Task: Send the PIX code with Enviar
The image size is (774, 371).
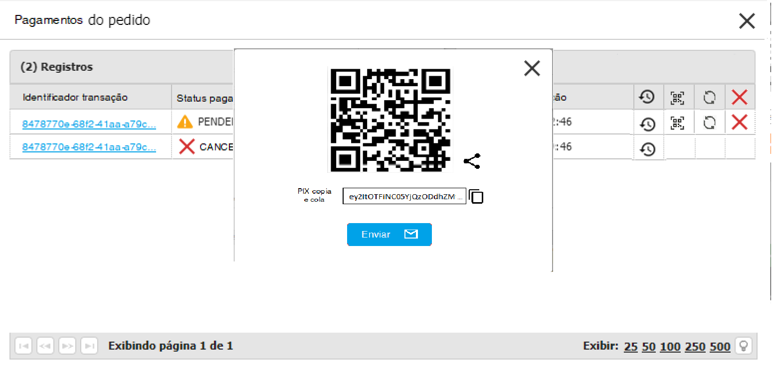Action: point(389,235)
